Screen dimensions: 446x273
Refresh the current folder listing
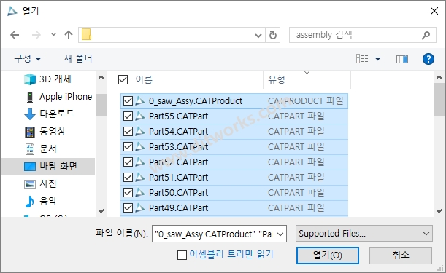tap(273, 35)
